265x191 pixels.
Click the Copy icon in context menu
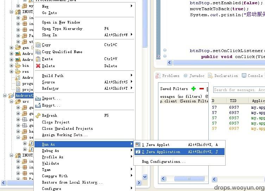point(38,45)
